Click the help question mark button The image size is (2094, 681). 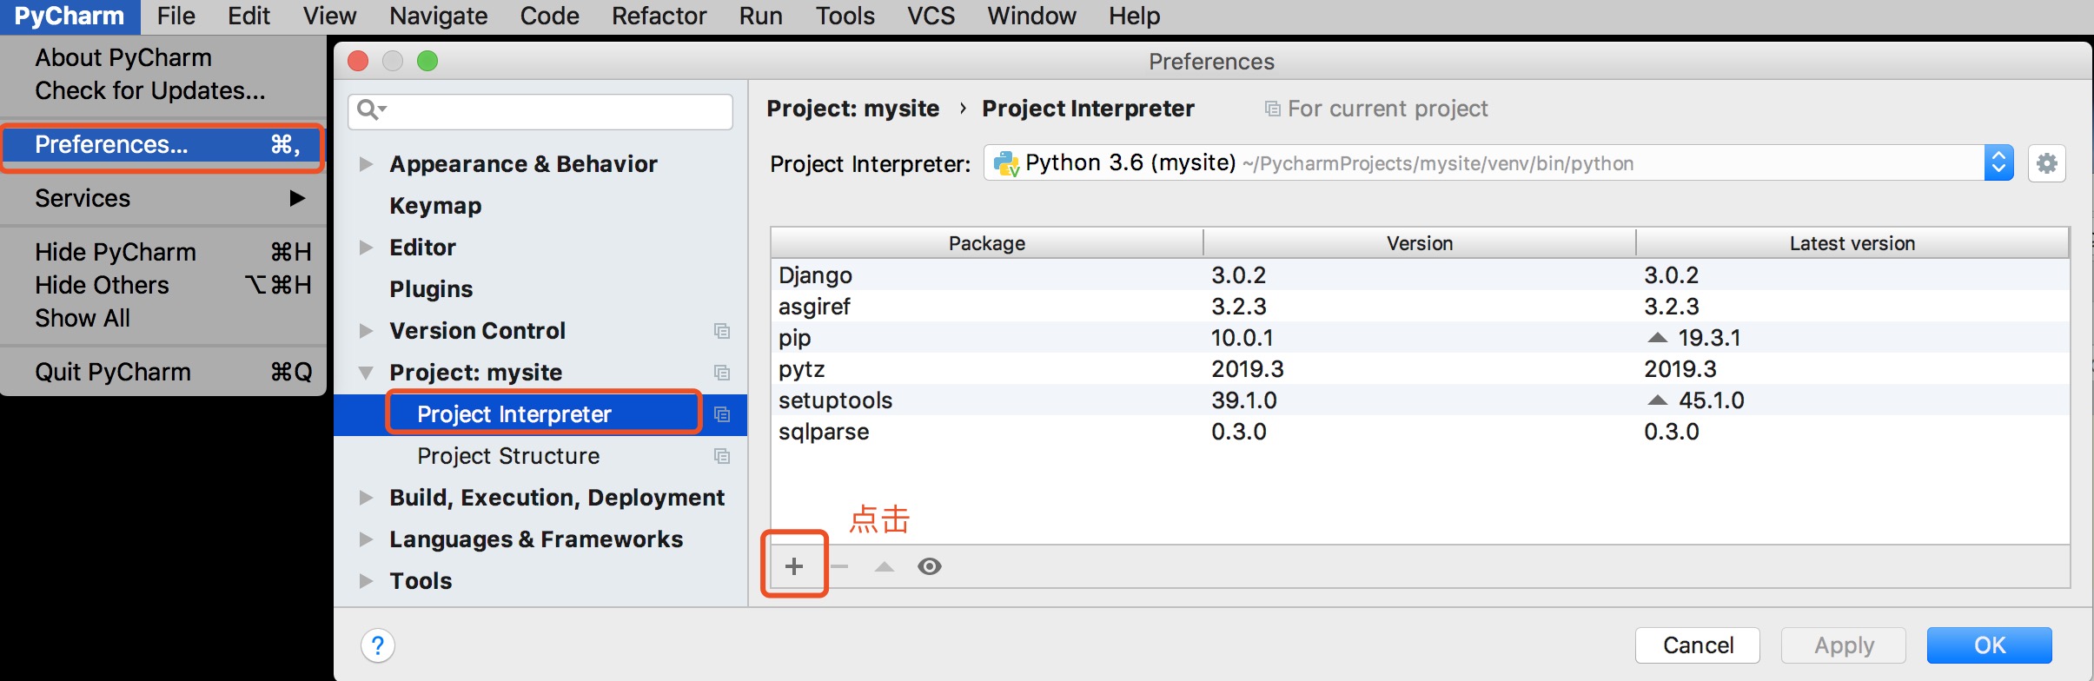coord(378,645)
